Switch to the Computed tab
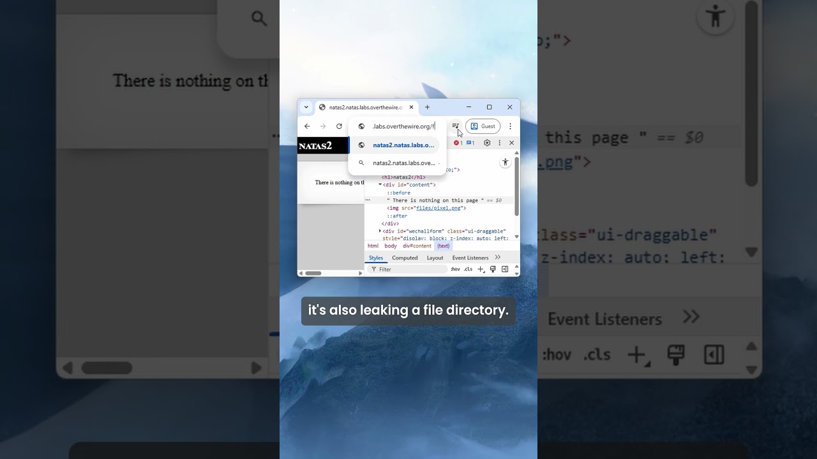817x459 pixels. pyautogui.click(x=405, y=258)
